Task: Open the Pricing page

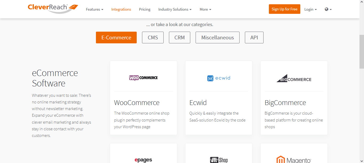Action: pos(145,9)
